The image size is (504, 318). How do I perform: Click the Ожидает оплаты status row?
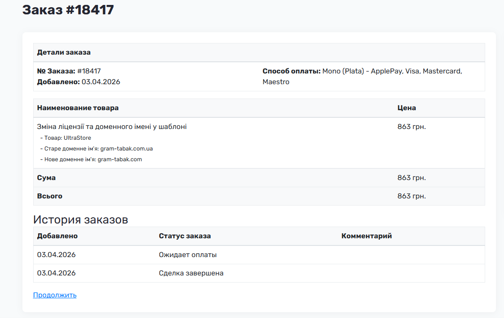click(x=187, y=255)
